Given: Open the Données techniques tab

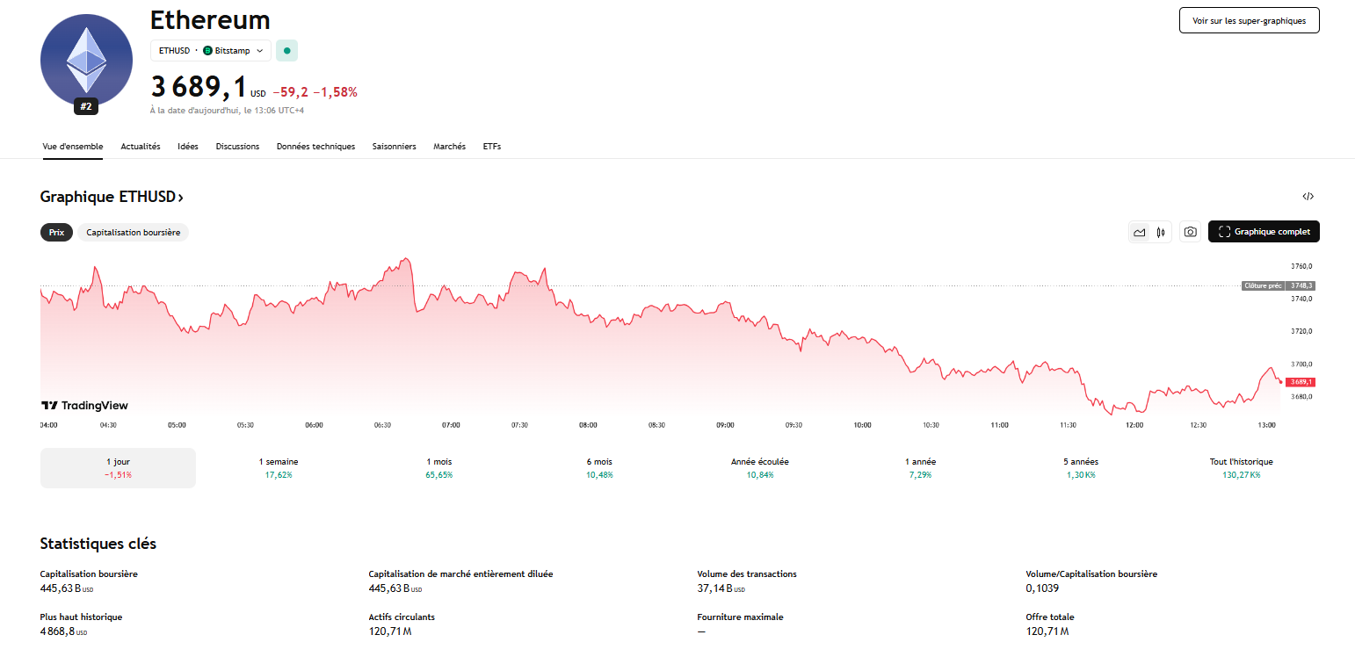Looking at the screenshot, I should [315, 147].
